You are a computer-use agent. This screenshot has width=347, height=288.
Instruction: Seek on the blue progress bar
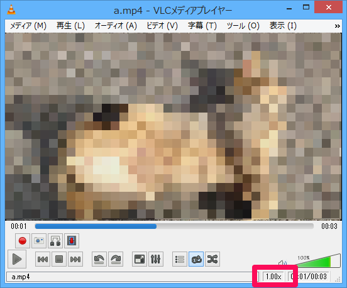[x=174, y=226]
